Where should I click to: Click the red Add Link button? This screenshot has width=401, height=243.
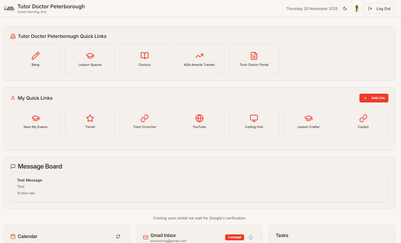[x=374, y=98]
